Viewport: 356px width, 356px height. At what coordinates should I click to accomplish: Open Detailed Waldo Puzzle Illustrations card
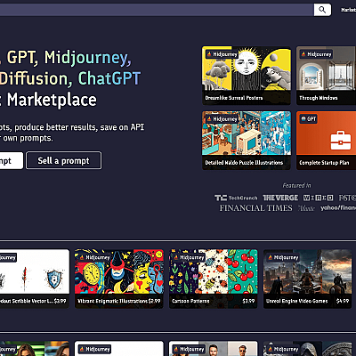[x=247, y=141]
